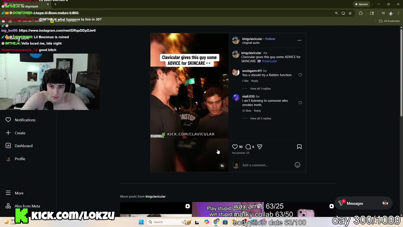403x227 pixels.
Task: Expand View all 3 replies
Action: click(260, 119)
